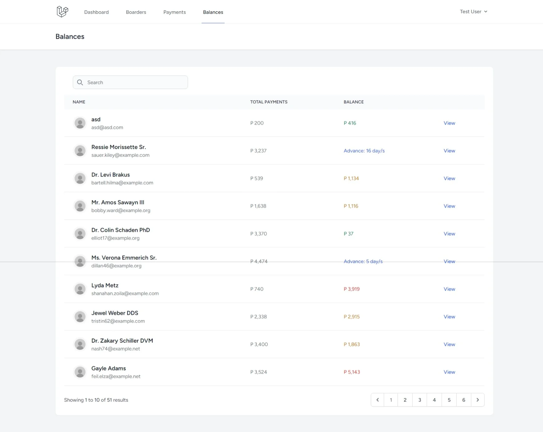The width and height of the screenshot is (543, 432).
Task: Click Lyda Metz's avatar icon
Action: pos(80,289)
